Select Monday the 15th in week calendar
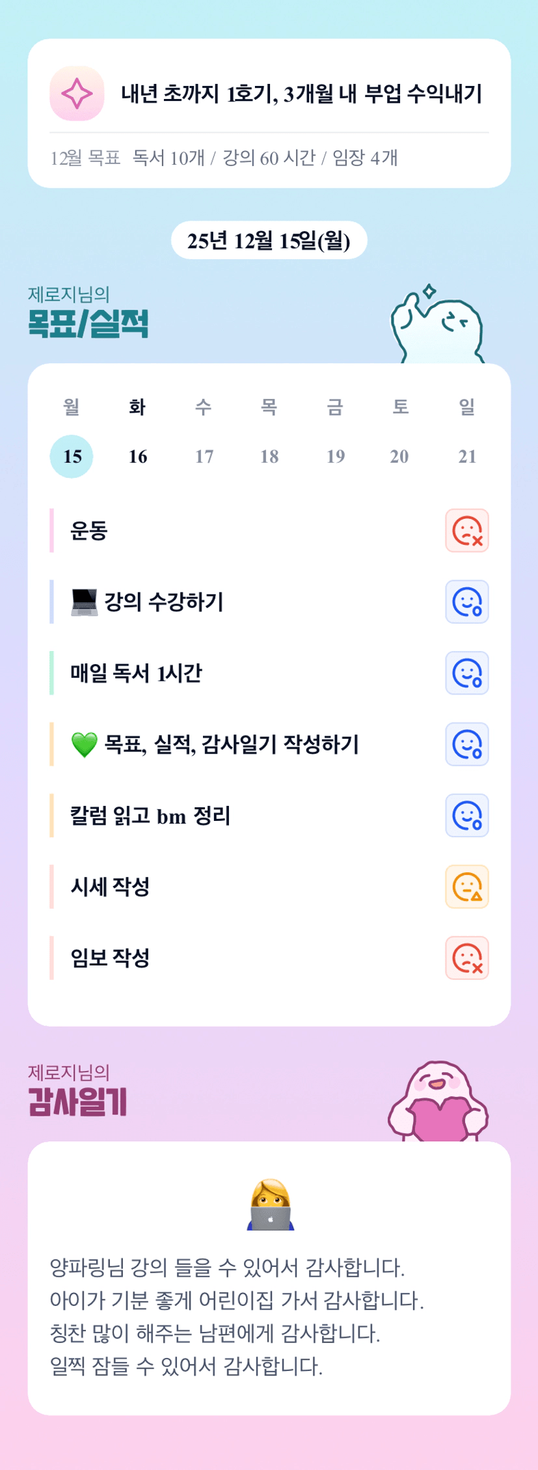Image resolution: width=538 pixels, height=1470 pixels. [72, 456]
